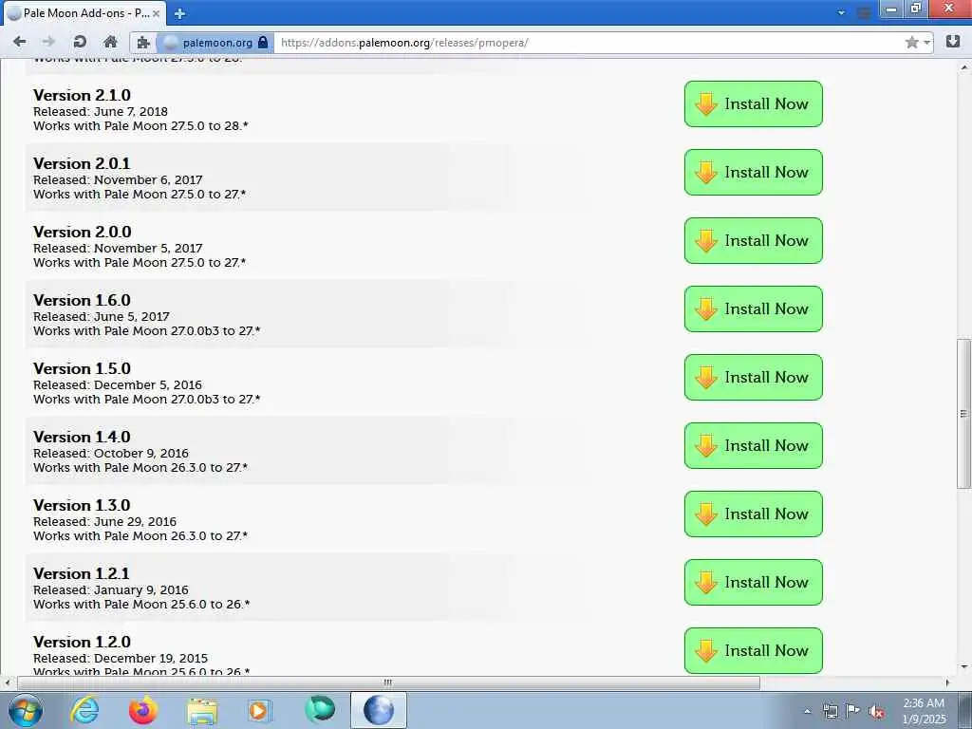972x729 pixels.
Task: Bookmark this page with the star
Action: point(911,42)
